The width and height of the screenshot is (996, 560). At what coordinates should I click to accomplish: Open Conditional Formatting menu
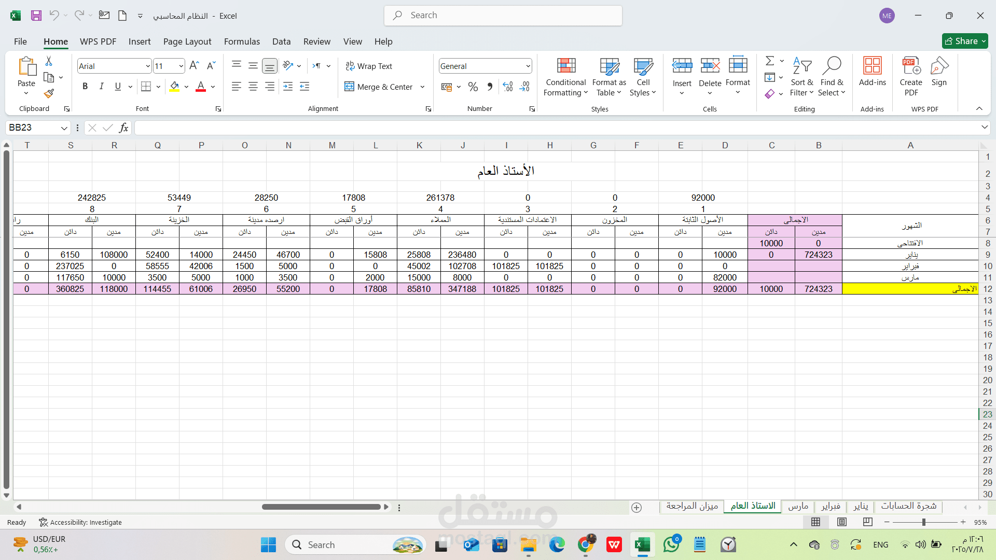point(565,77)
